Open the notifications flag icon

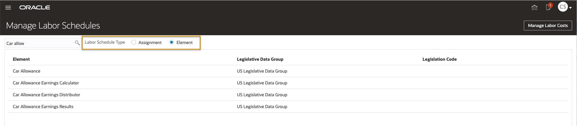click(x=549, y=7)
